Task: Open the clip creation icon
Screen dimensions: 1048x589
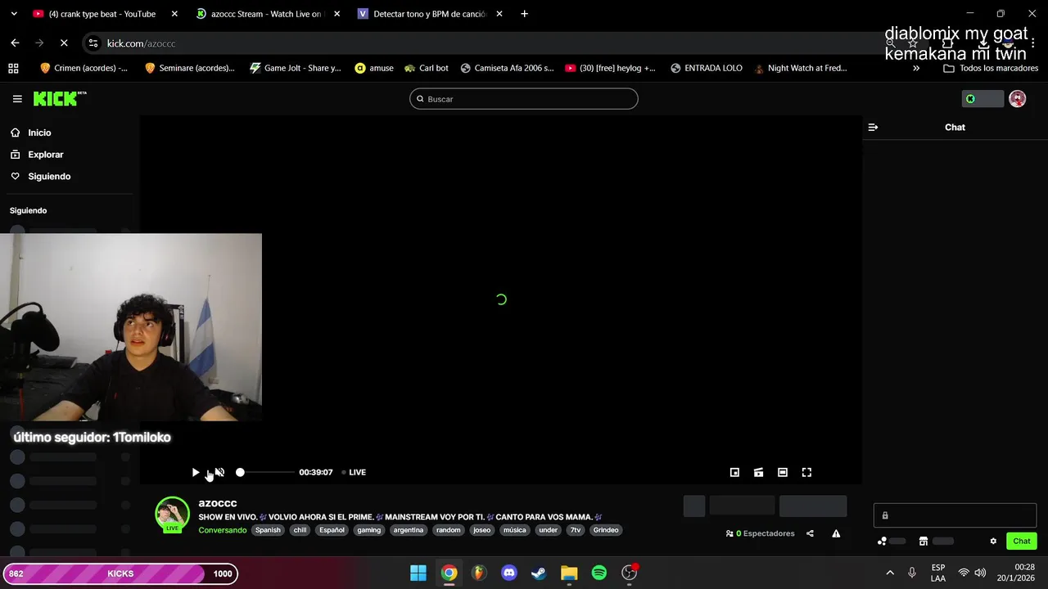Action: pos(759,472)
